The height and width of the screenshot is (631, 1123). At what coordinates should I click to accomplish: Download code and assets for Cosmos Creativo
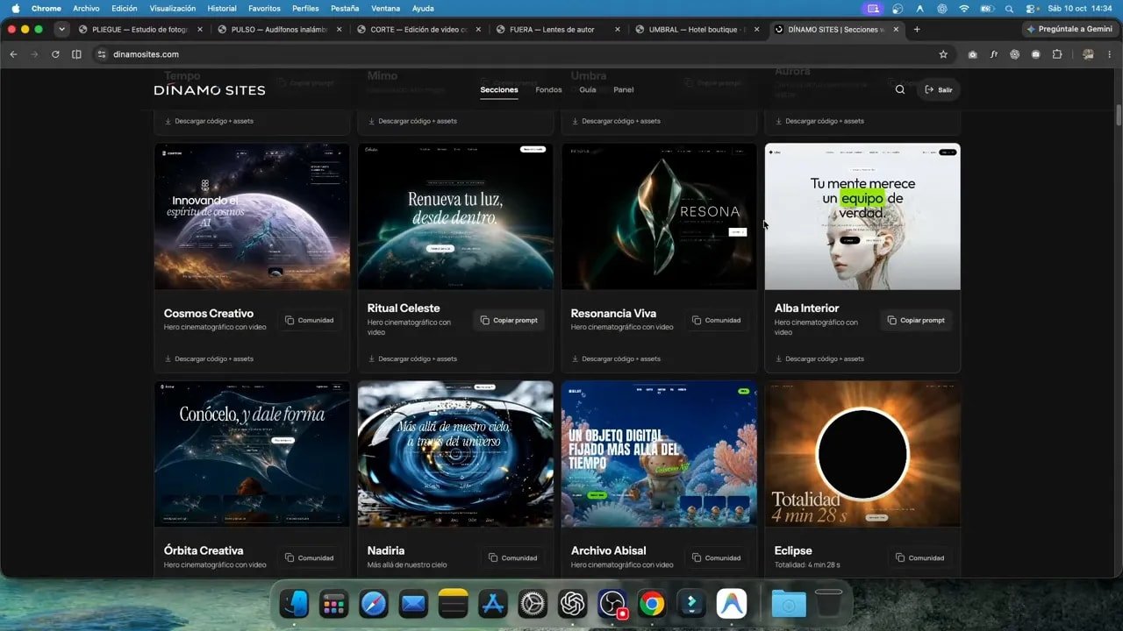point(209,358)
